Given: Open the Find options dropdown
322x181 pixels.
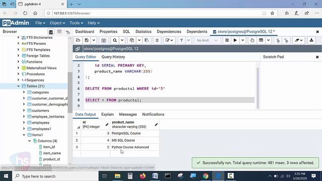Looking at the screenshot, I should [x=122, y=40].
